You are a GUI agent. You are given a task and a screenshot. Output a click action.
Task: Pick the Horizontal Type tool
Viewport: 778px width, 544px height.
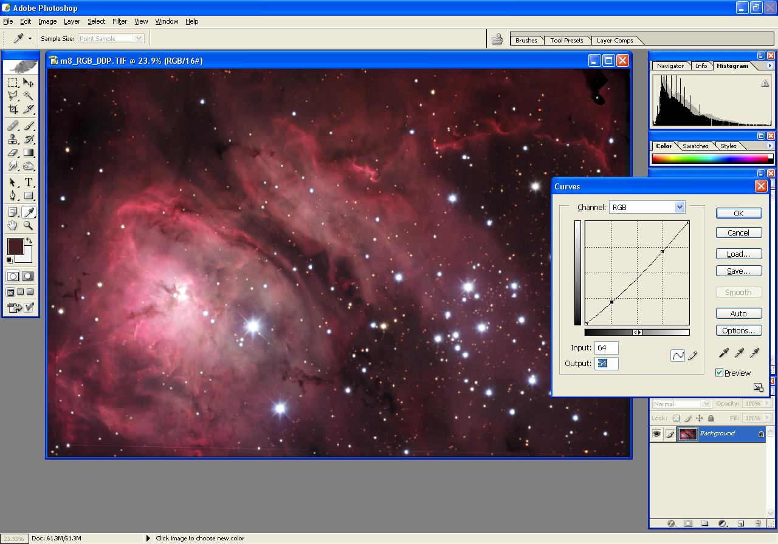point(29,182)
